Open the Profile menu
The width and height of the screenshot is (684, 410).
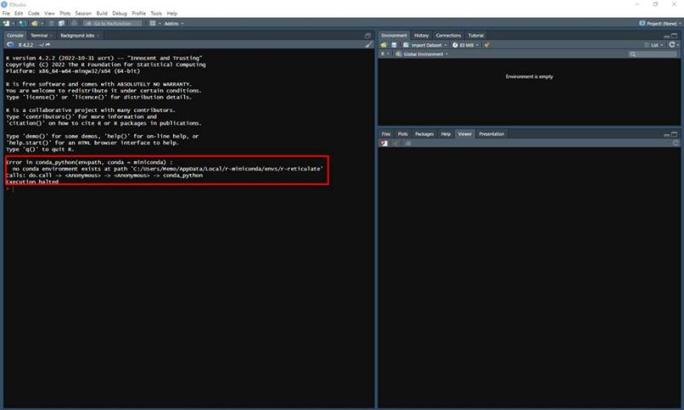click(x=139, y=14)
